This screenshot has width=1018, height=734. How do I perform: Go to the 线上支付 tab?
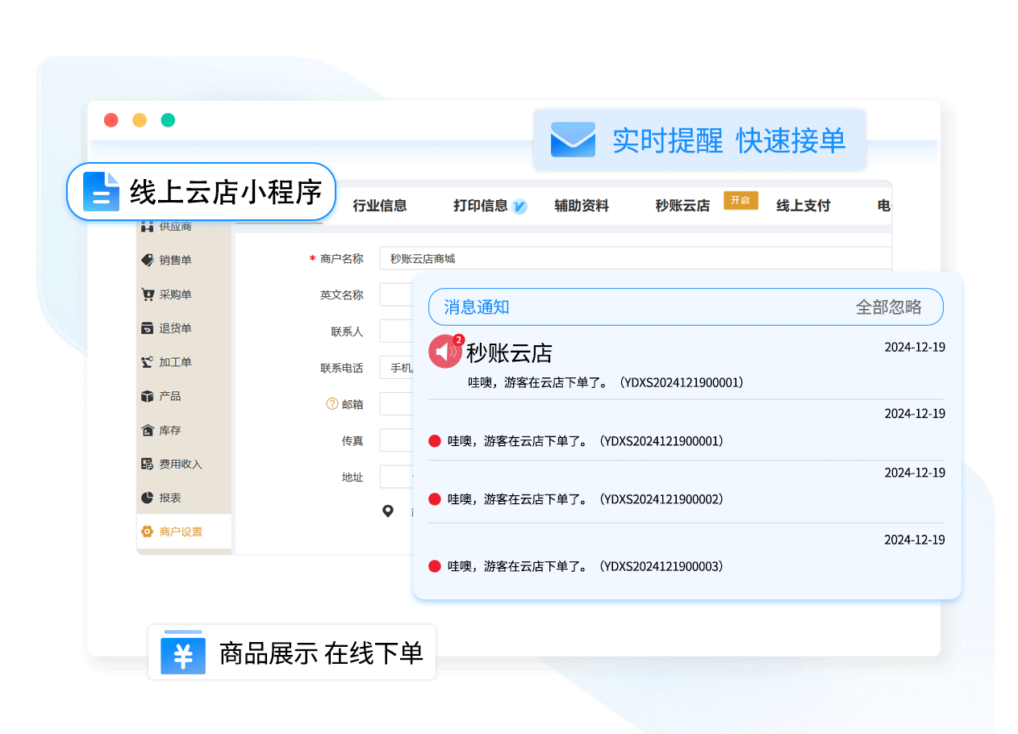coord(803,206)
